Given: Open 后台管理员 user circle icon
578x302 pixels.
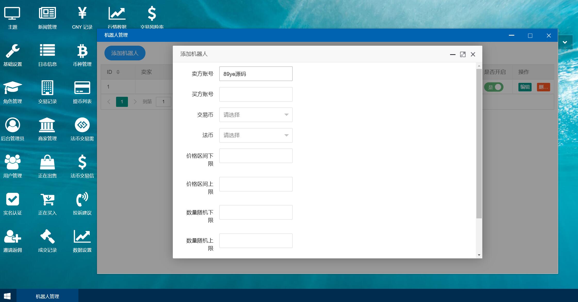Looking at the screenshot, I should pos(12,125).
